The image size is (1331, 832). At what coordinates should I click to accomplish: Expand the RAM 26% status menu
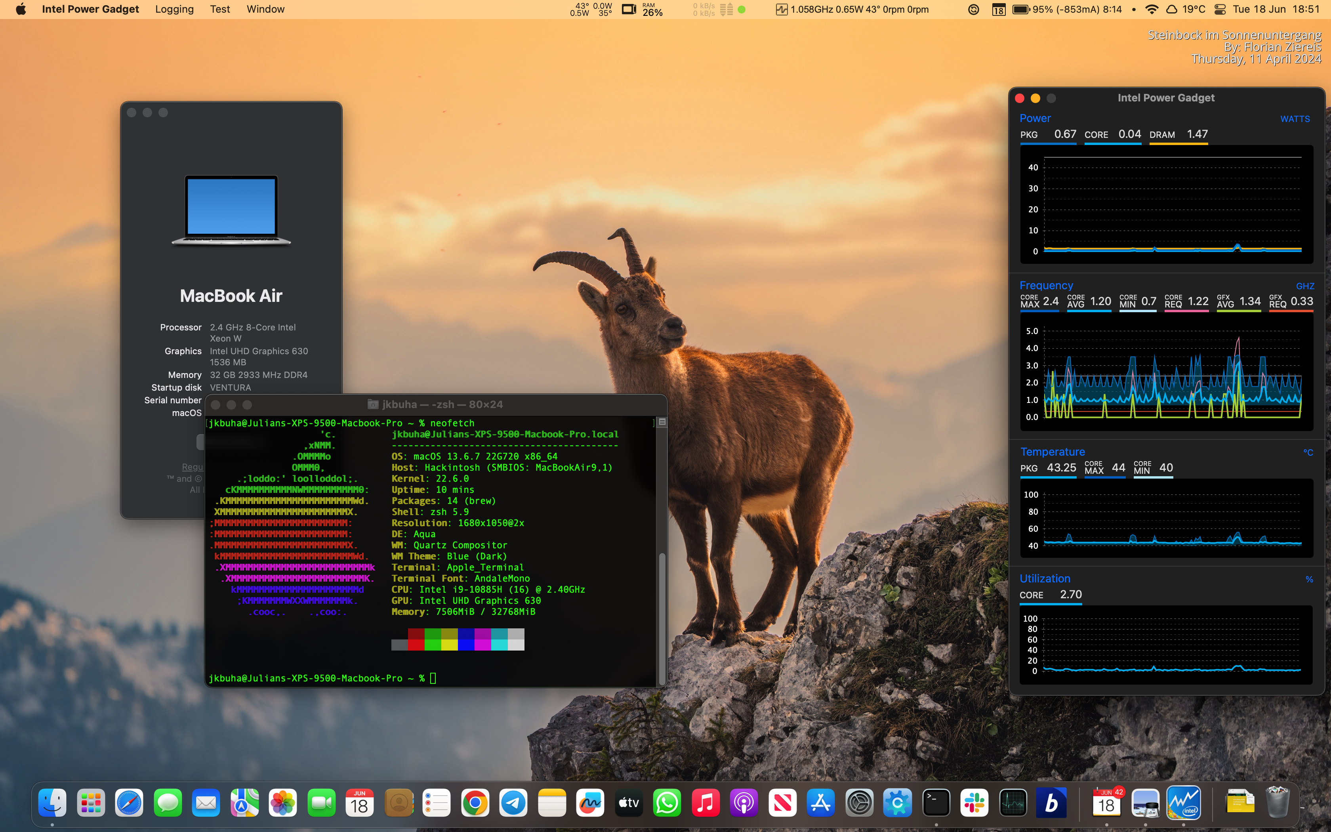point(652,10)
